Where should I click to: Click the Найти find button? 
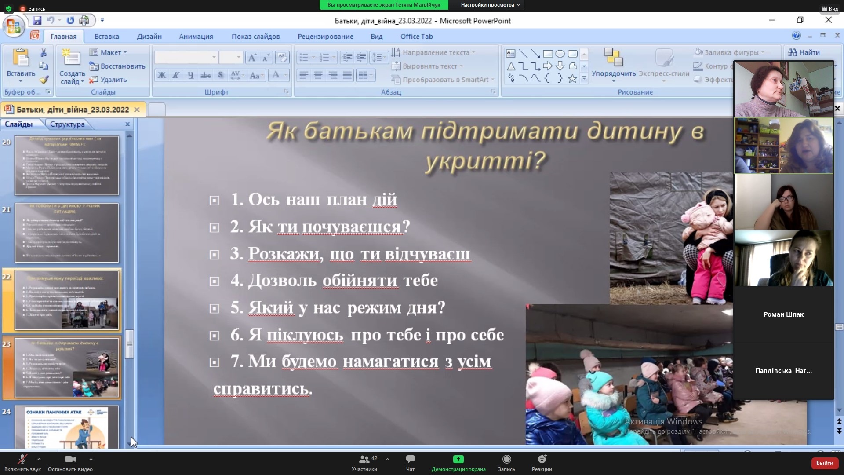[804, 52]
